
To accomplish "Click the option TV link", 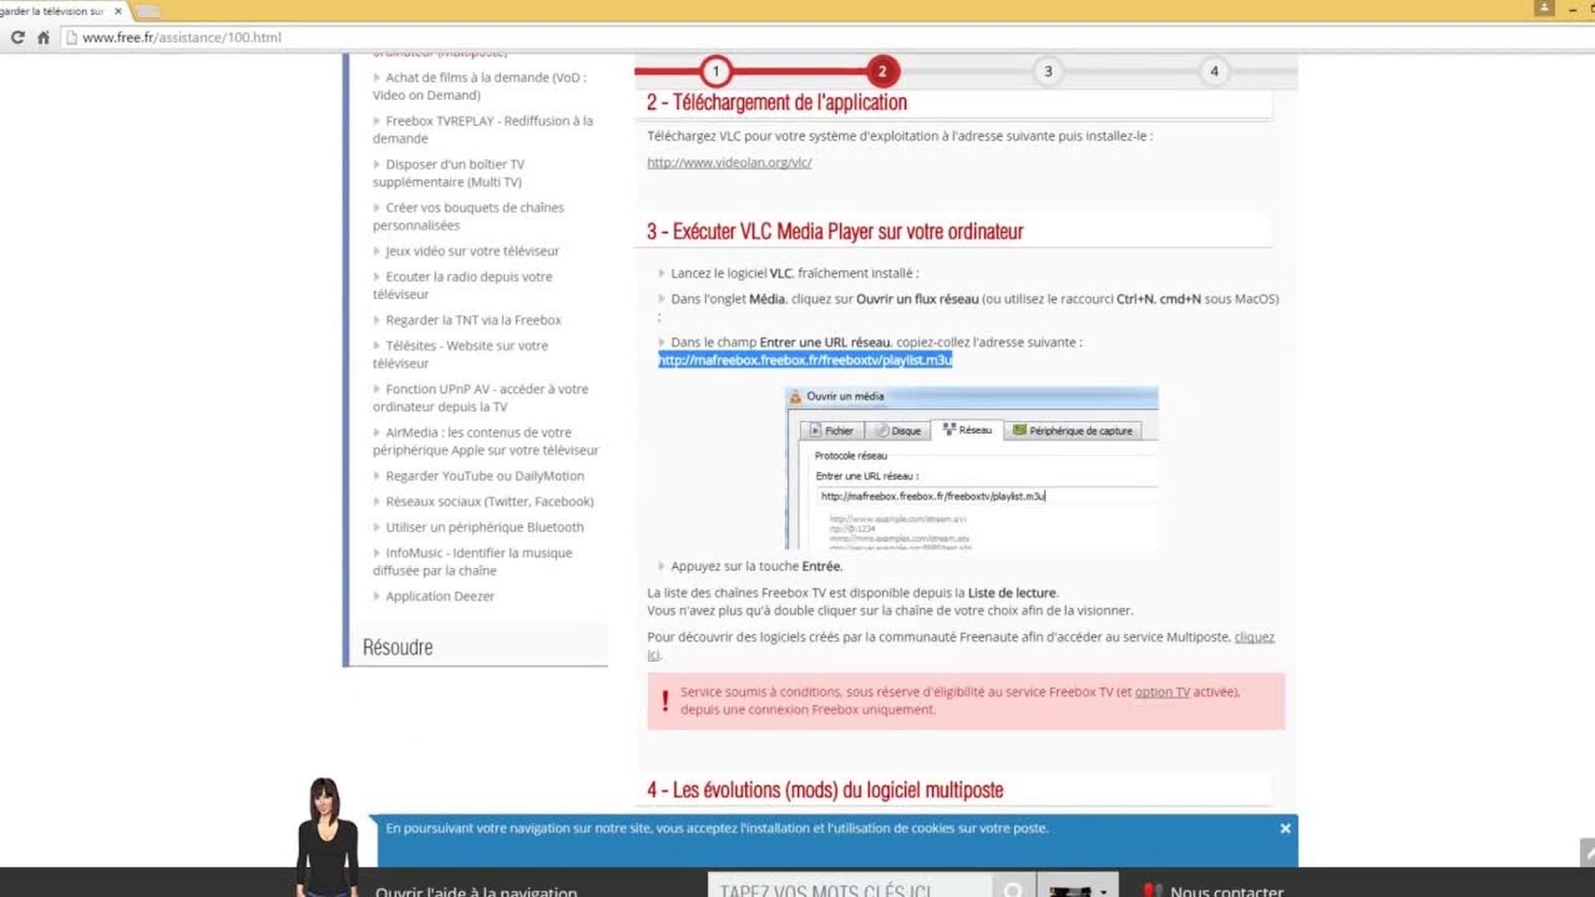I will 1161,692.
